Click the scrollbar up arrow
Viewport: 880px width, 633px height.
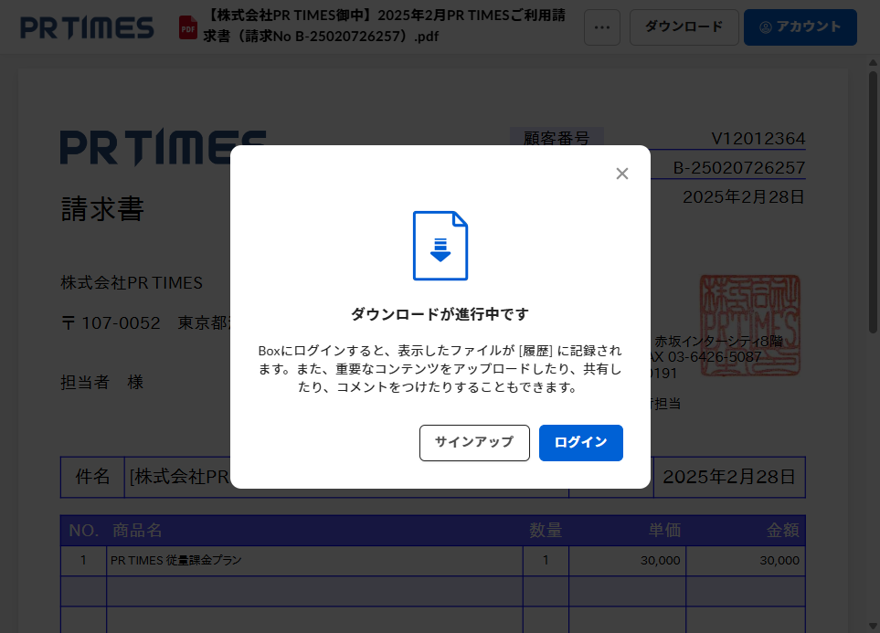click(873, 62)
